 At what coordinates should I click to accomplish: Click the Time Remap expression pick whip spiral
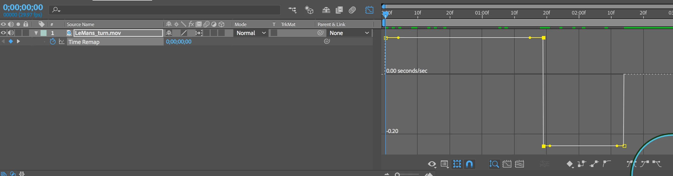point(327,41)
